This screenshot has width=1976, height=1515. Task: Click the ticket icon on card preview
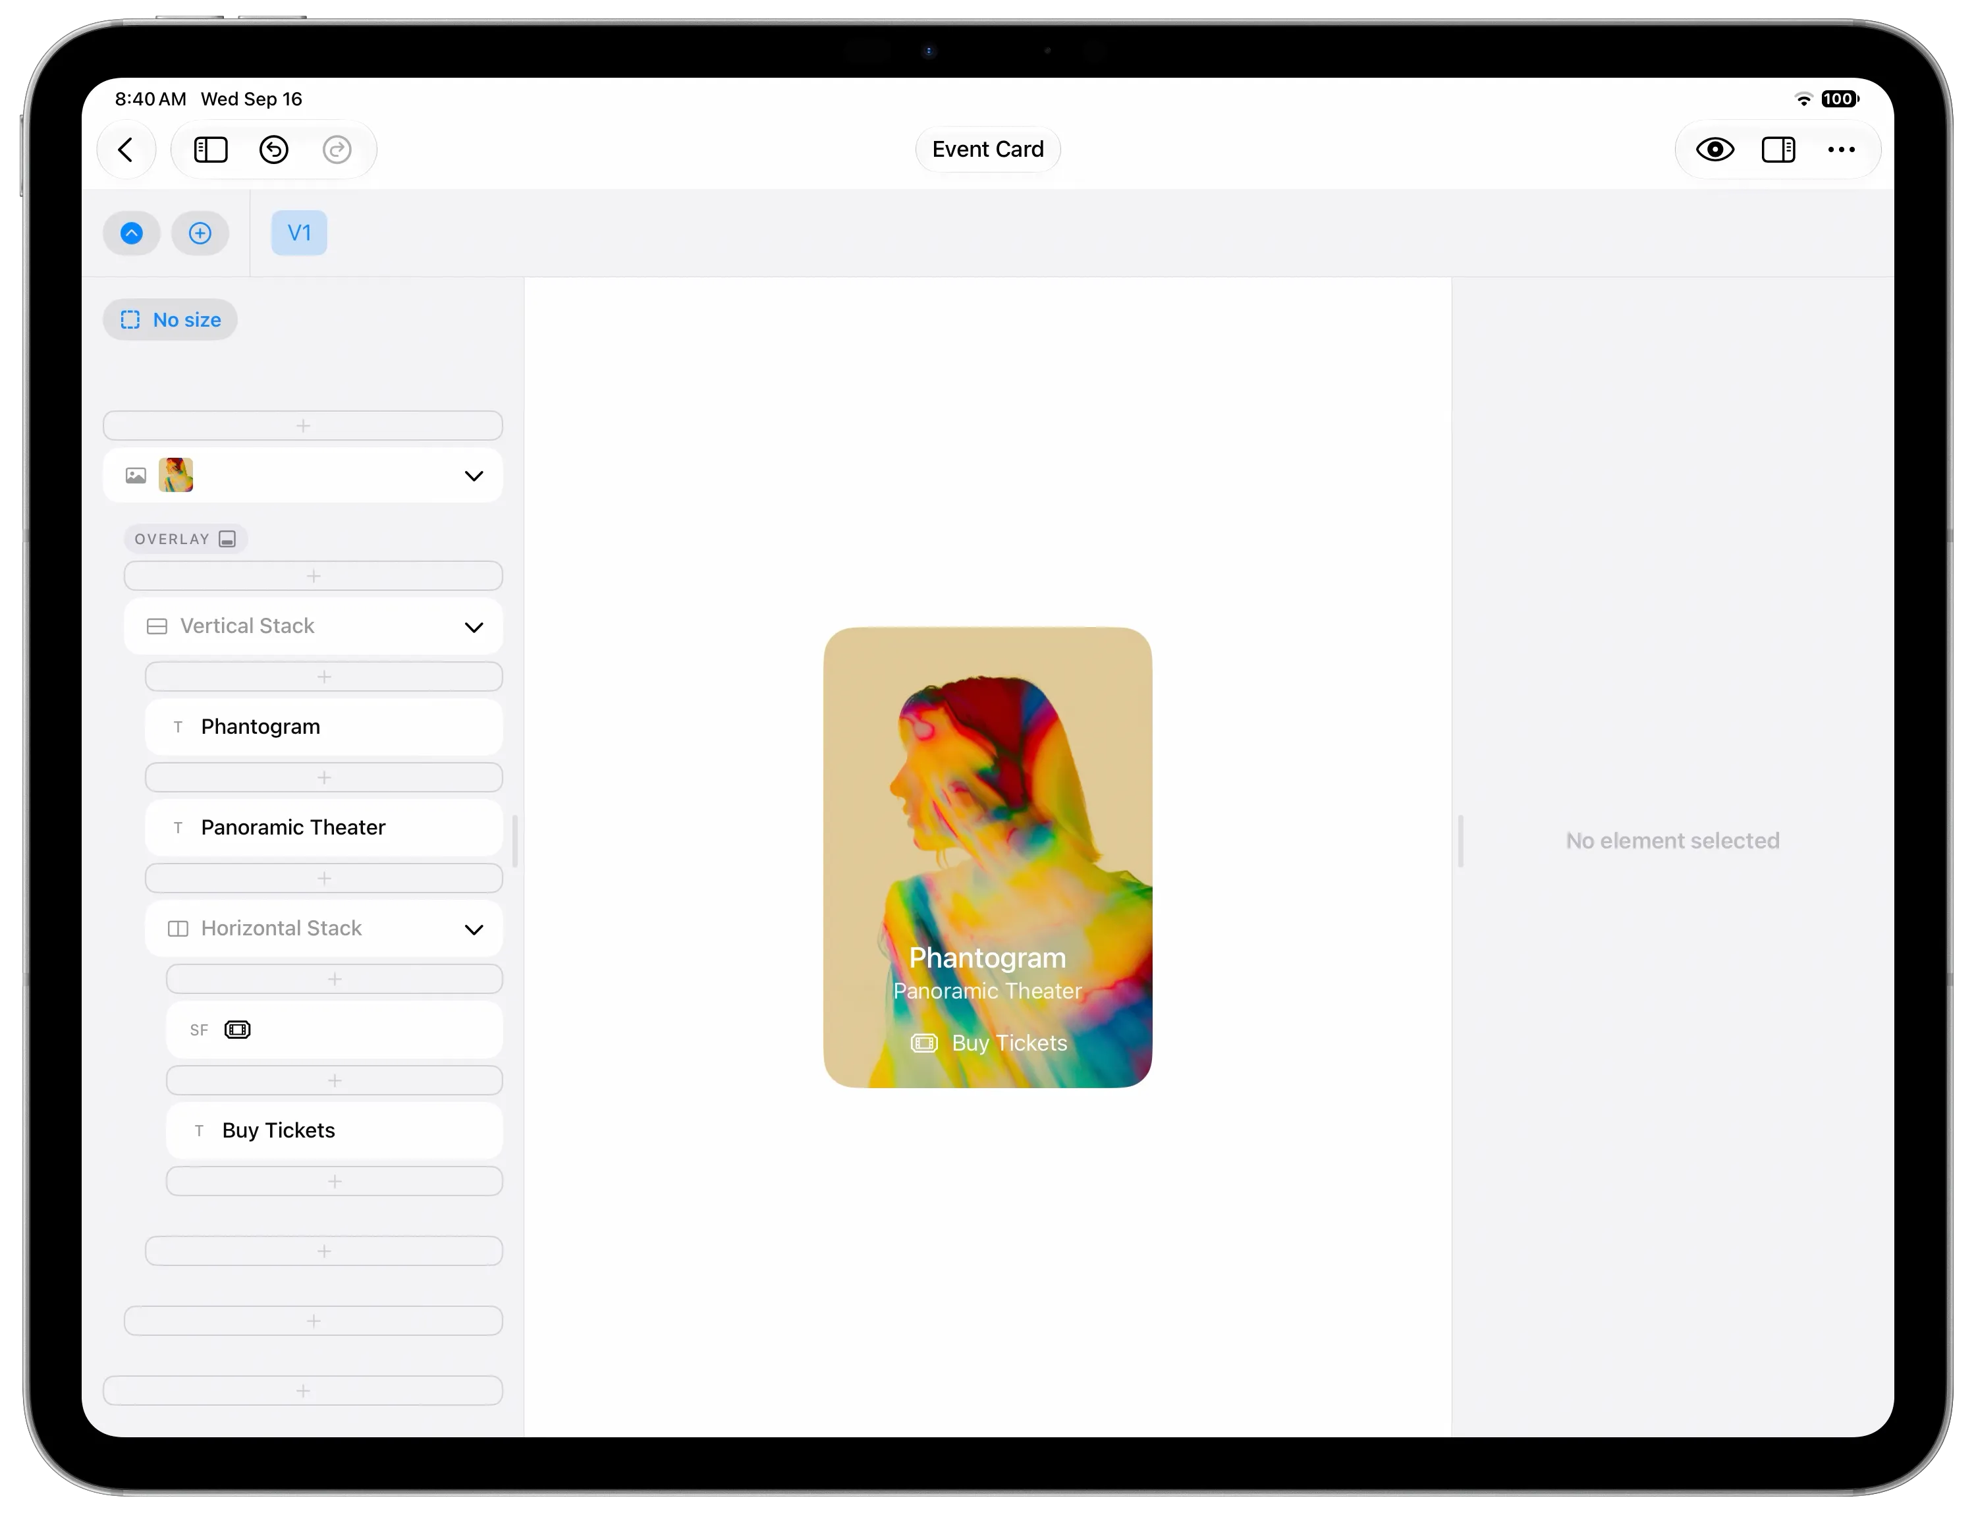924,1043
